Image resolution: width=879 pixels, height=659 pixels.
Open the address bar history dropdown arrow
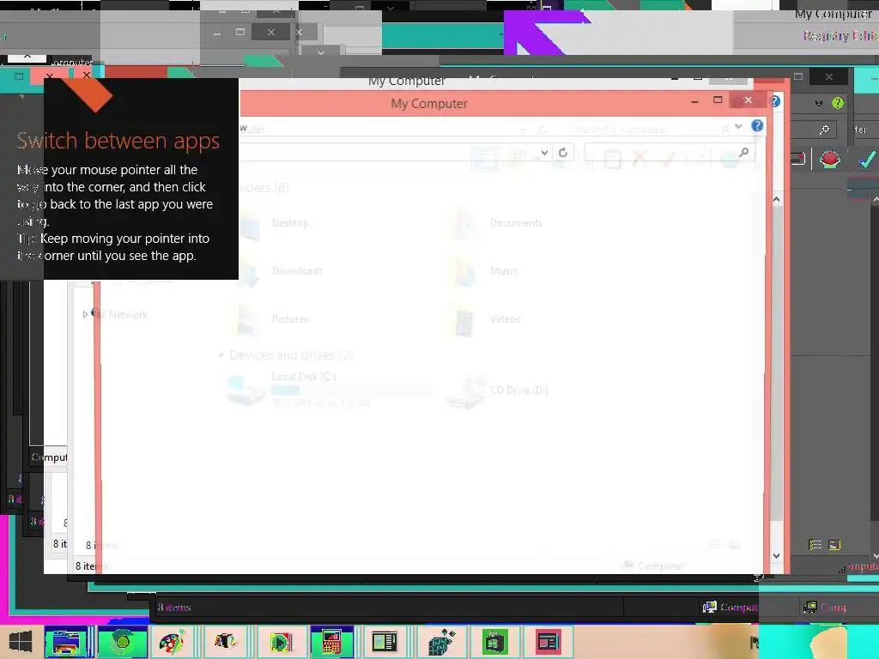tap(543, 153)
